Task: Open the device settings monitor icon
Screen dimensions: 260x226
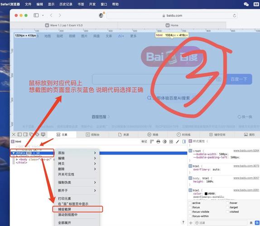Action: (43, 135)
